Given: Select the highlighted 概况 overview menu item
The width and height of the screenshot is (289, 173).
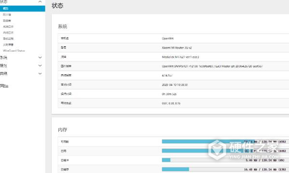Looking at the screenshot, I should click(23, 9).
